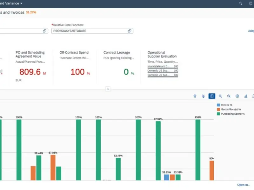254x190 pixels.
Task: Click the drill down double-chevron icon
Action: click(204, 96)
